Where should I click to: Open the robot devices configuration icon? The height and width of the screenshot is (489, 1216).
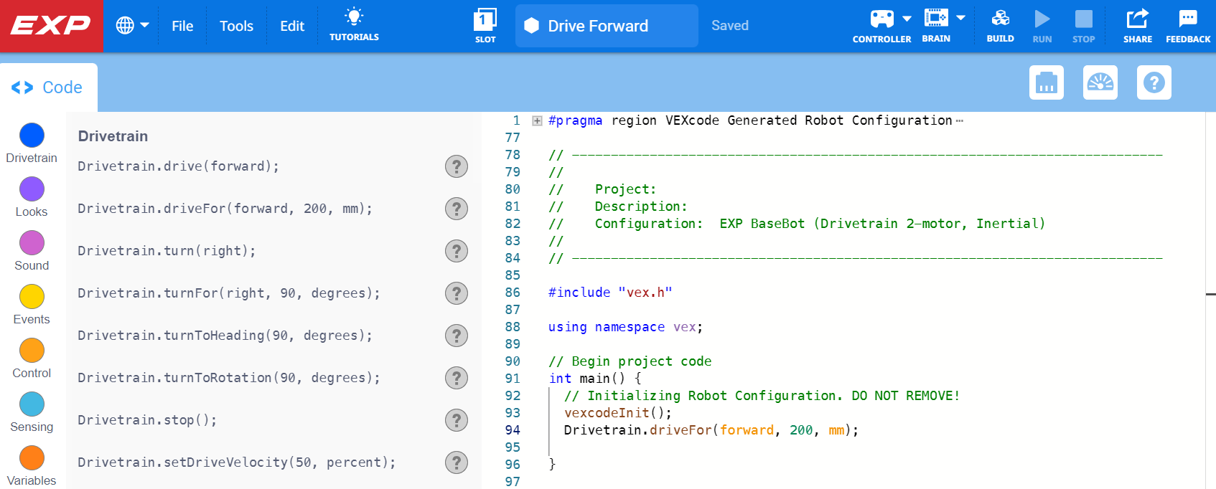point(1047,82)
